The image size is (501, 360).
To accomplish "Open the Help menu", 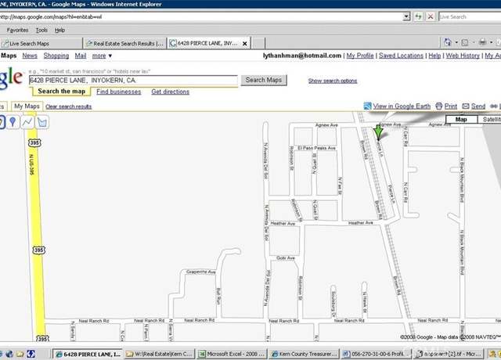I will pos(59,30).
